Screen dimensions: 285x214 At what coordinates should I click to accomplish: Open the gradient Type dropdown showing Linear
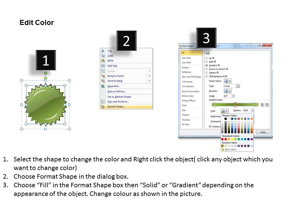tap(237, 86)
